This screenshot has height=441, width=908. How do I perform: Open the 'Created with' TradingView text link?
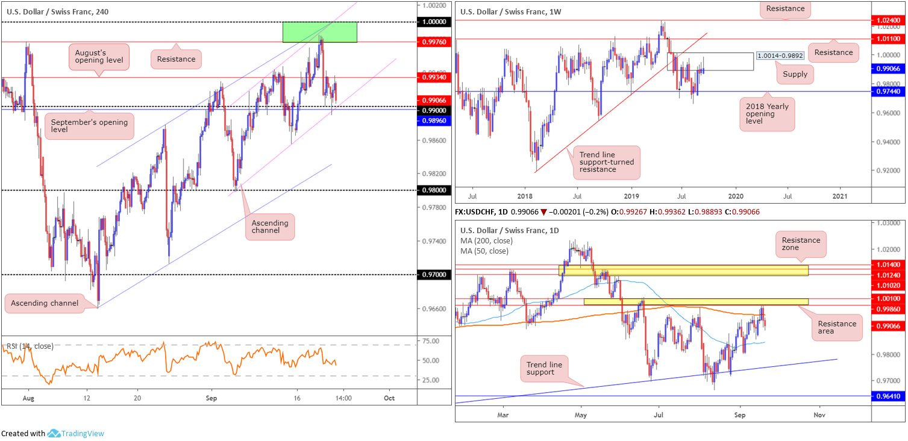coord(52,433)
